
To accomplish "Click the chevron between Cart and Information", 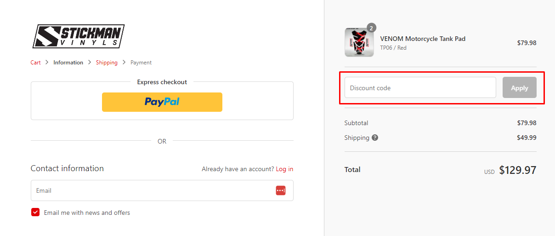I will click(x=47, y=63).
